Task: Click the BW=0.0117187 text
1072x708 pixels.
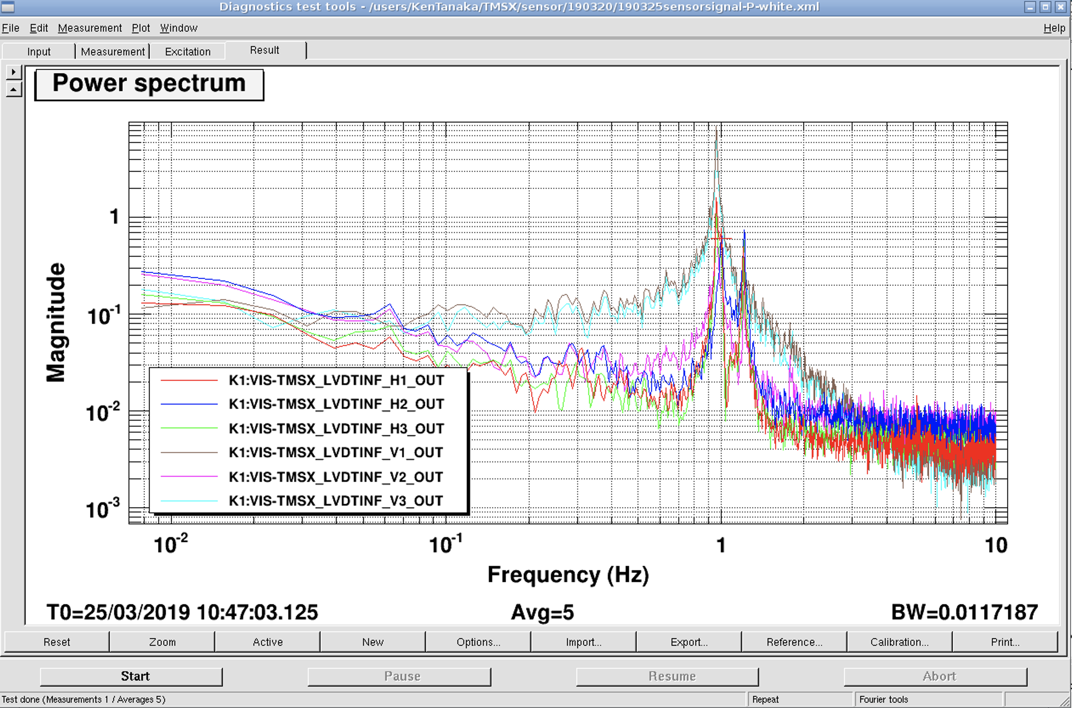Action: [x=964, y=612]
